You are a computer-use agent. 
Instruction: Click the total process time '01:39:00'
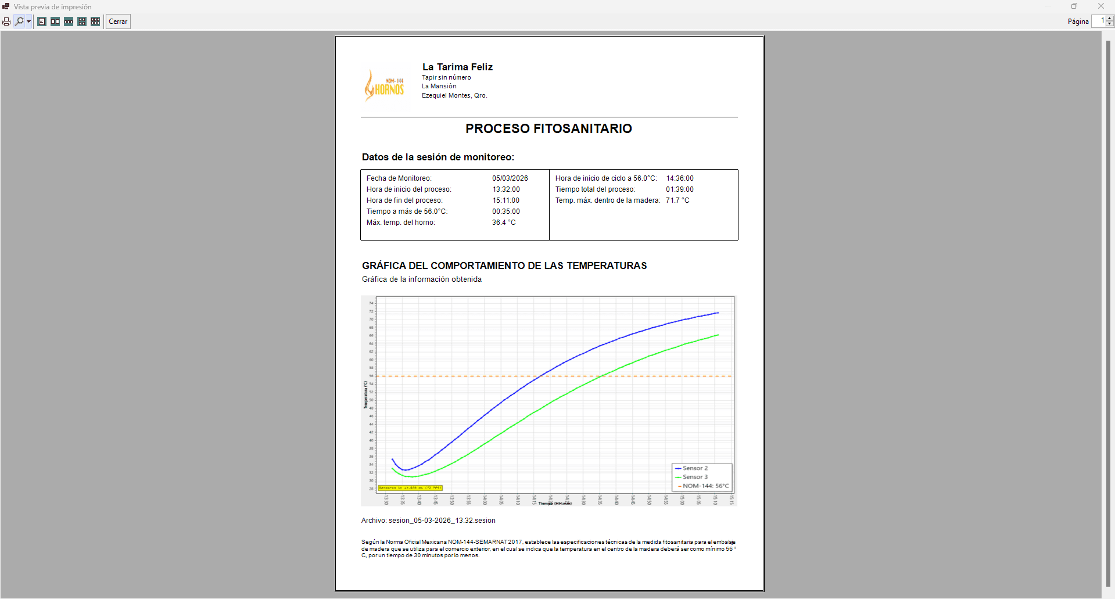(680, 189)
